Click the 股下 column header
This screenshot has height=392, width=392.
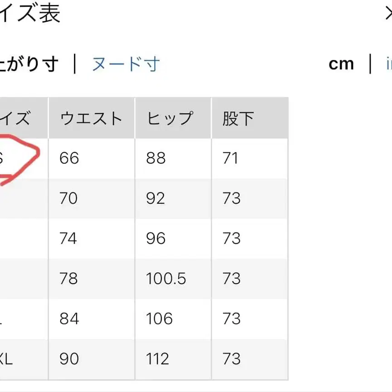point(237,118)
